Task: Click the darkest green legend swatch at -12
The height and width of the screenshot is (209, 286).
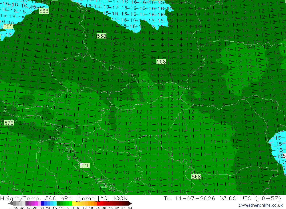Action: point(58,204)
